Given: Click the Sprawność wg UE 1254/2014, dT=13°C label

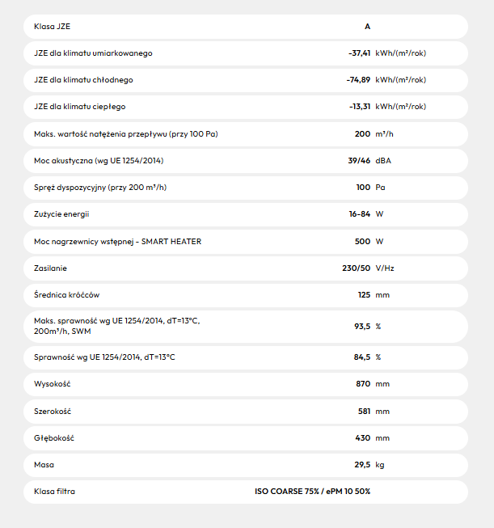Looking at the screenshot, I should tap(104, 357).
